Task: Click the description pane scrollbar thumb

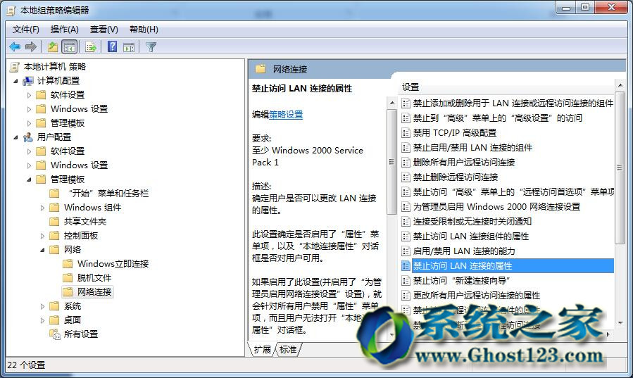Action: point(391,162)
